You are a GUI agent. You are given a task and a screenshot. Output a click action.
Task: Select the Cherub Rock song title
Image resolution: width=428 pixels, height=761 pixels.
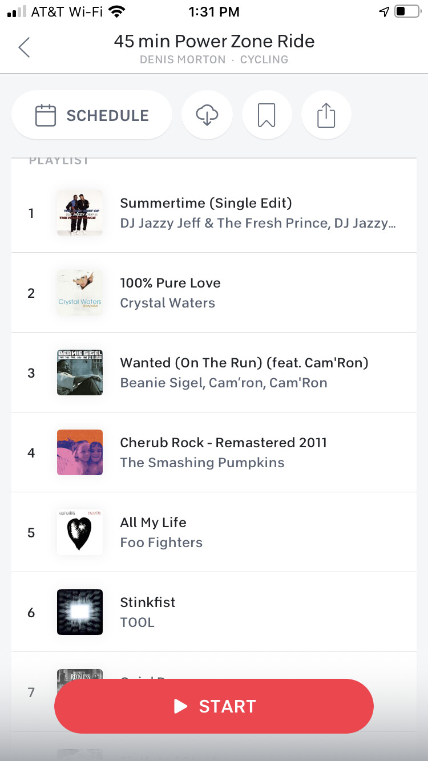point(223,443)
